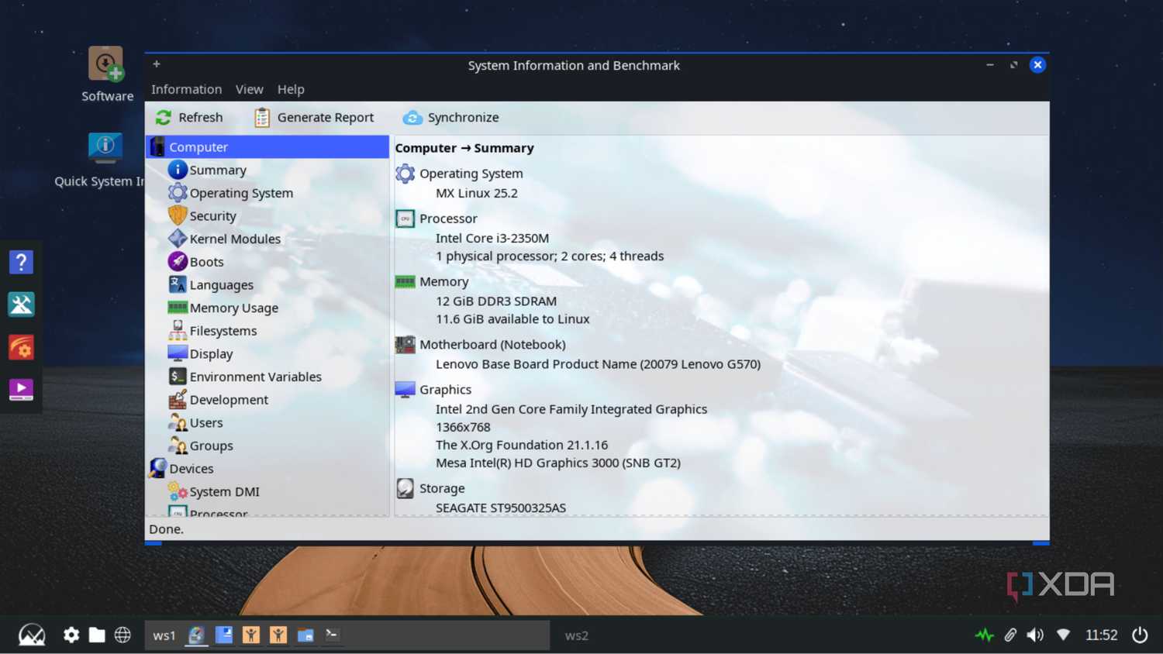
Task: Click the "1366x768" resolution value
Action: click(463, 427)
